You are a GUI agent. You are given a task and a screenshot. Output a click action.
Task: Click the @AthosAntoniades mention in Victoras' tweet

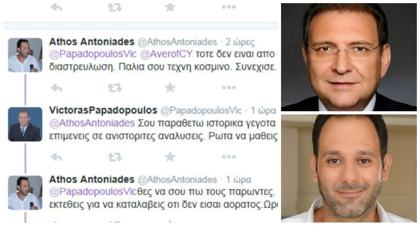pyautogui.click(x=92, y=123)
